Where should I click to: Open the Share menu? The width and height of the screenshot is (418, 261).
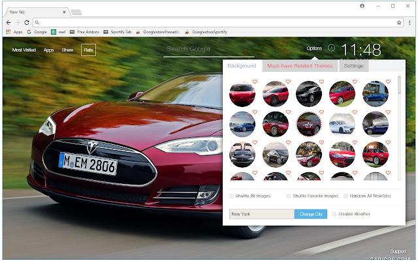pyautogui.click(x=67, y=50)
